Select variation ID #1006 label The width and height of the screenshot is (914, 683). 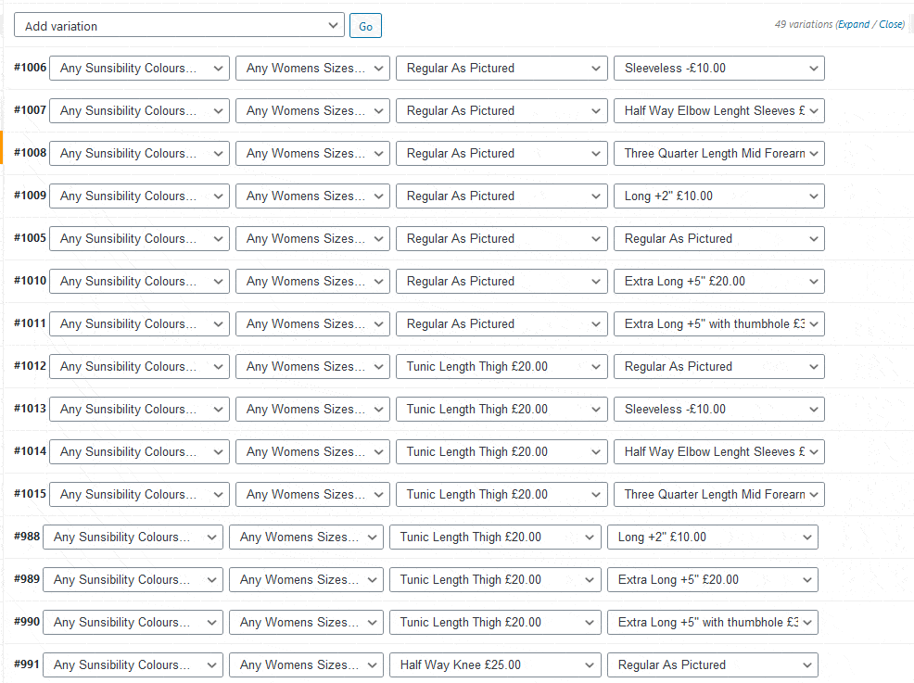point(31,67)
